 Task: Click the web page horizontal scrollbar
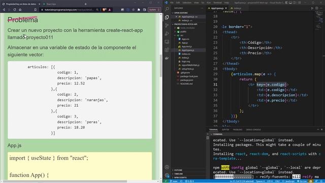(66, 181)
